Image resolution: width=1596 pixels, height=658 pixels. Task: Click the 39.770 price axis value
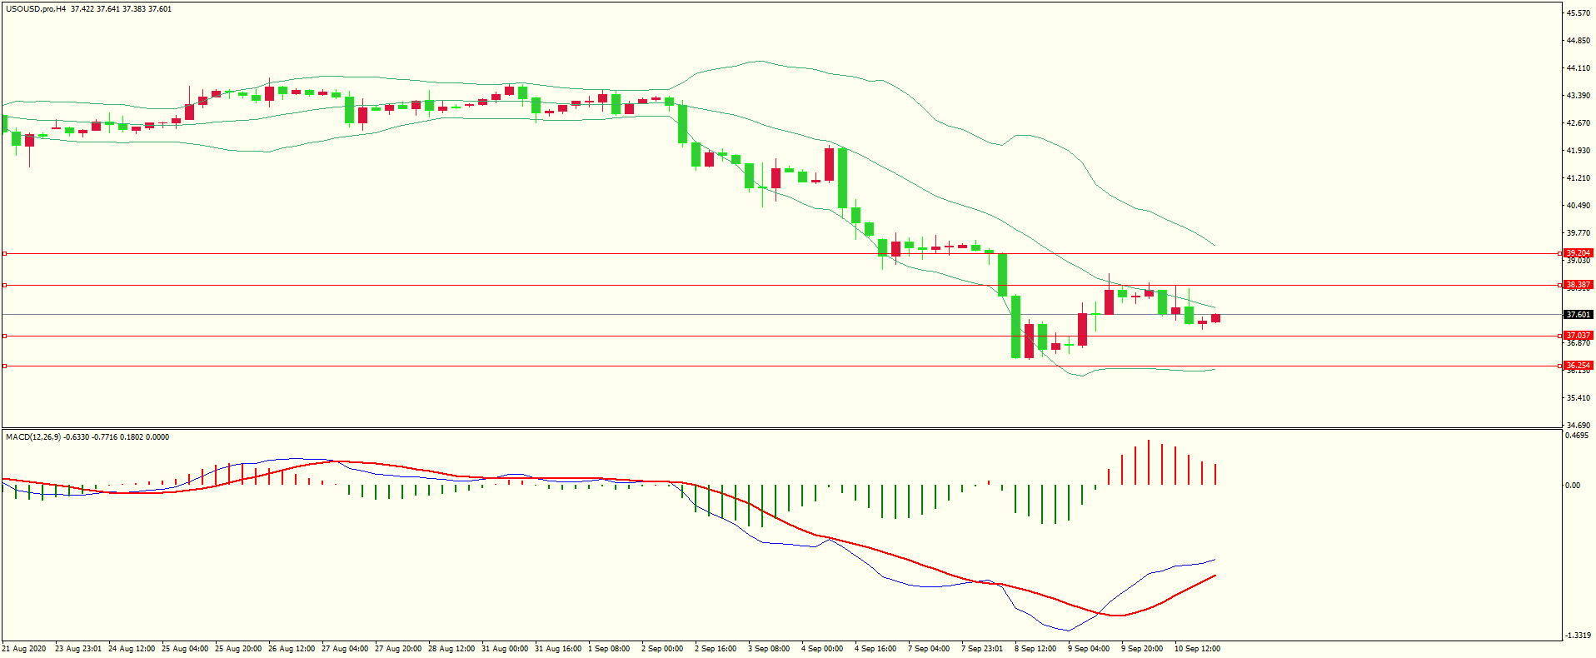coord(1579,233)
